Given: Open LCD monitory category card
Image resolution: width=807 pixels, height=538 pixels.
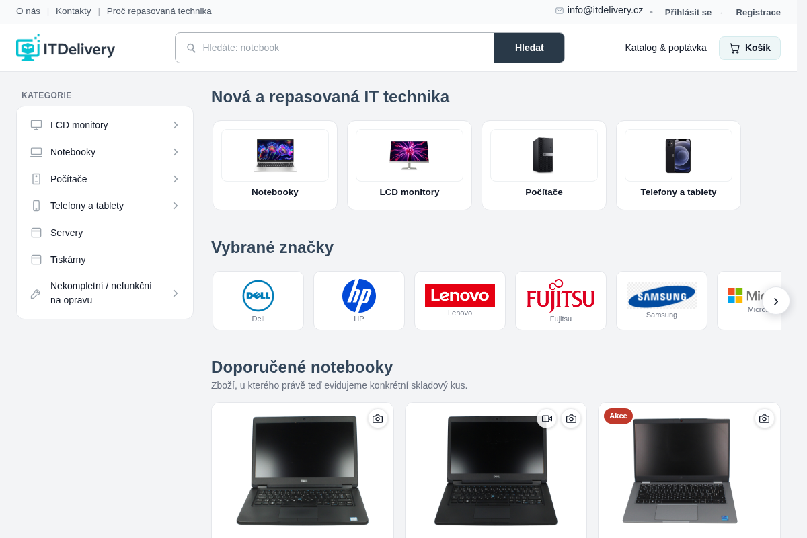Looking at the screenshot, I should [410, 165].
